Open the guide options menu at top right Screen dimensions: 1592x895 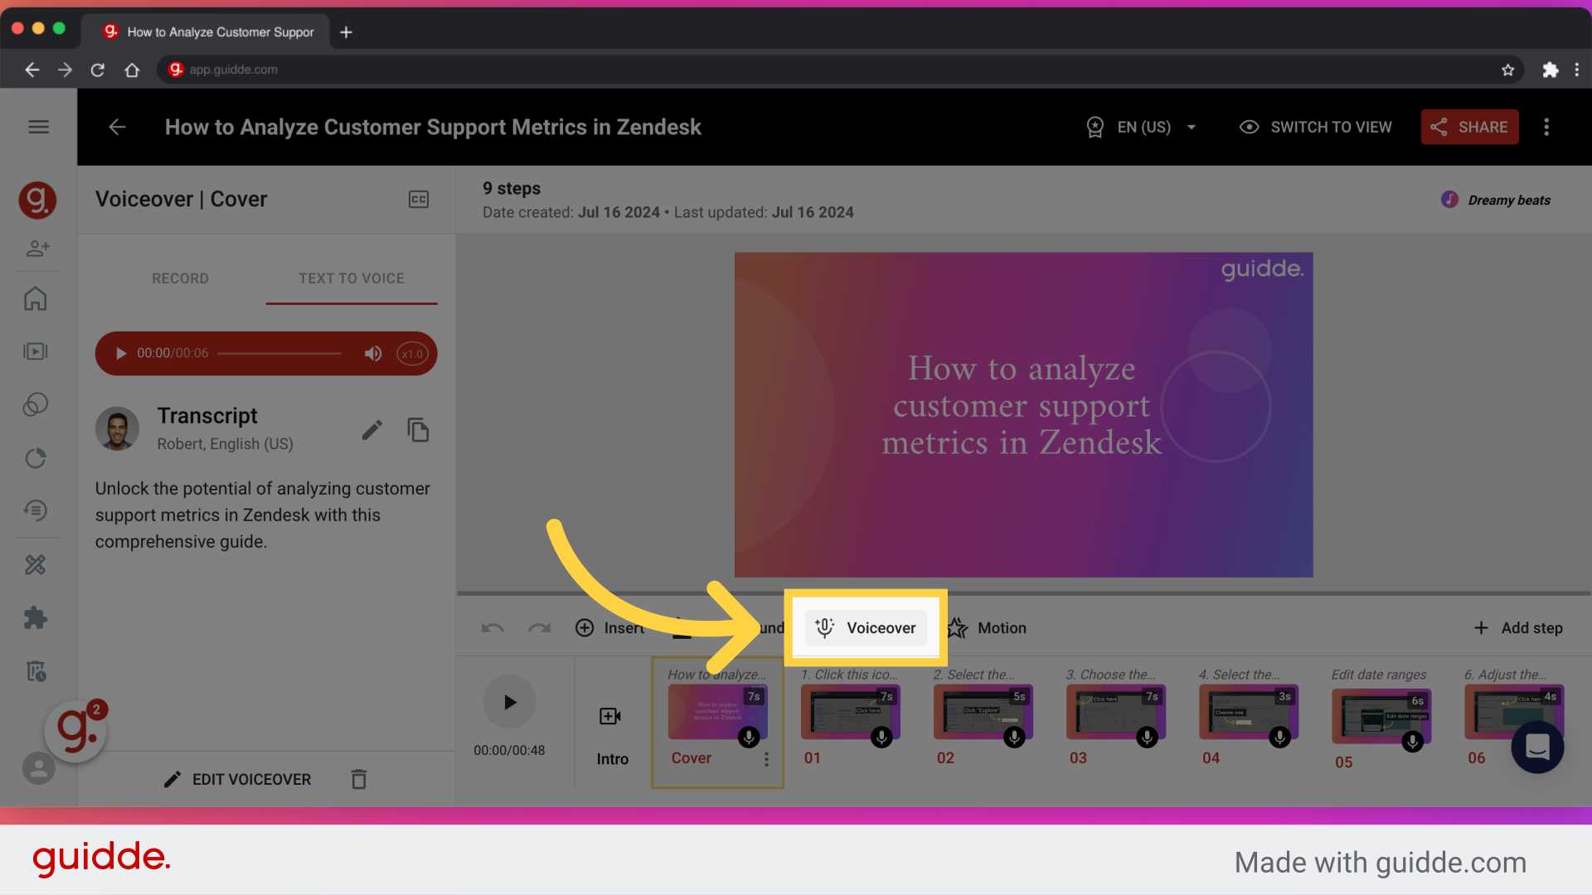(x=1547, y=127)
